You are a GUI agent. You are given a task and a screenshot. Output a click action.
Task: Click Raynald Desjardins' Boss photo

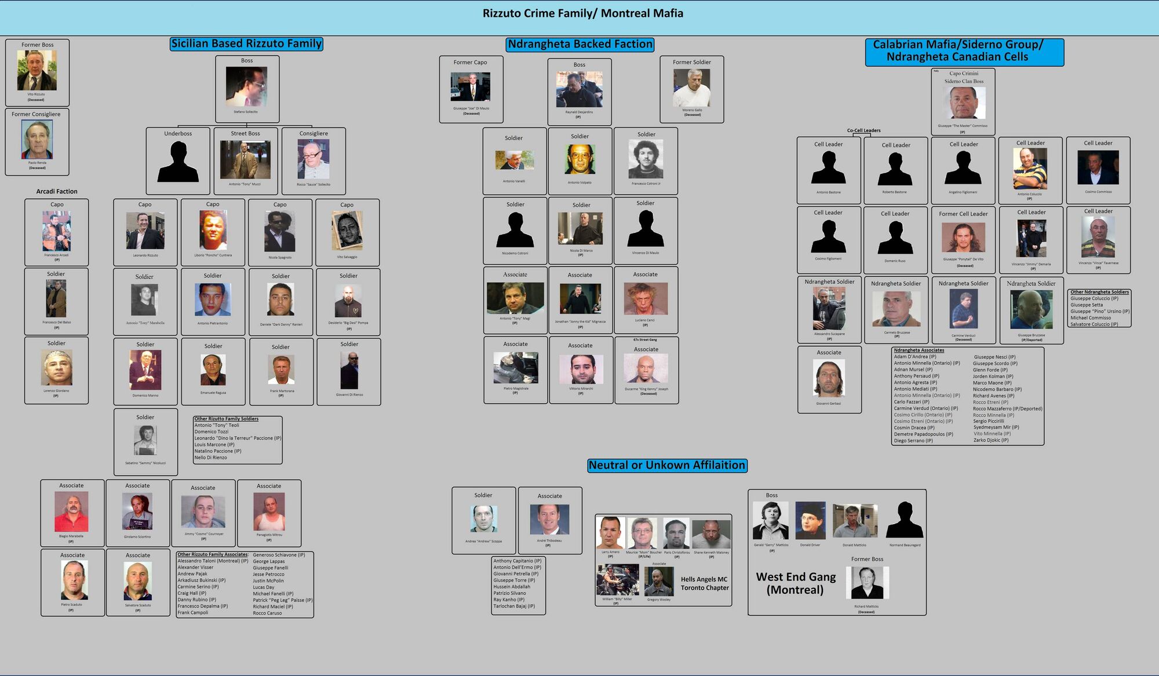click(x=579, y=90)
